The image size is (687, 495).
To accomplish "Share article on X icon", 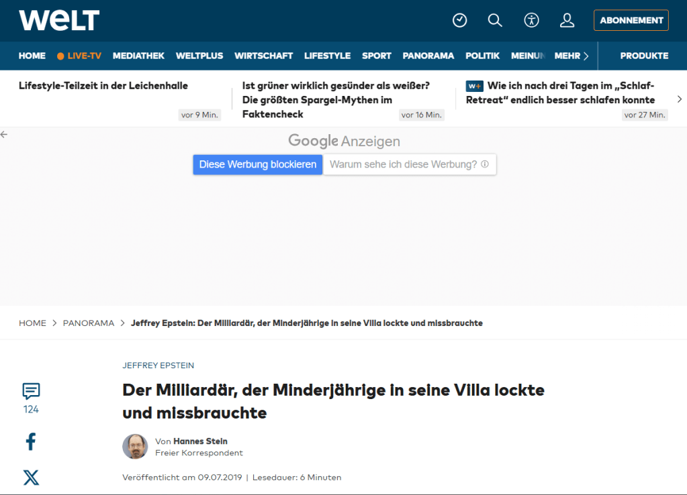I will [31, 478].
